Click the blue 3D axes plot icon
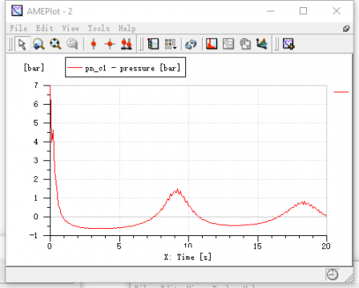Viewport: 359px width, 288px height. click(262, 44)
